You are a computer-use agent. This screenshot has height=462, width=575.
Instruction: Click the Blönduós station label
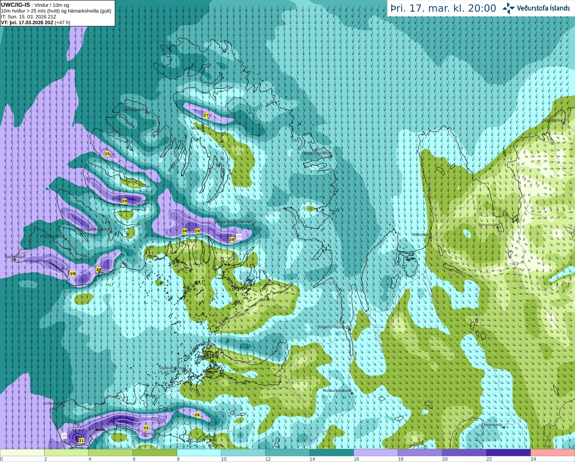421,235
